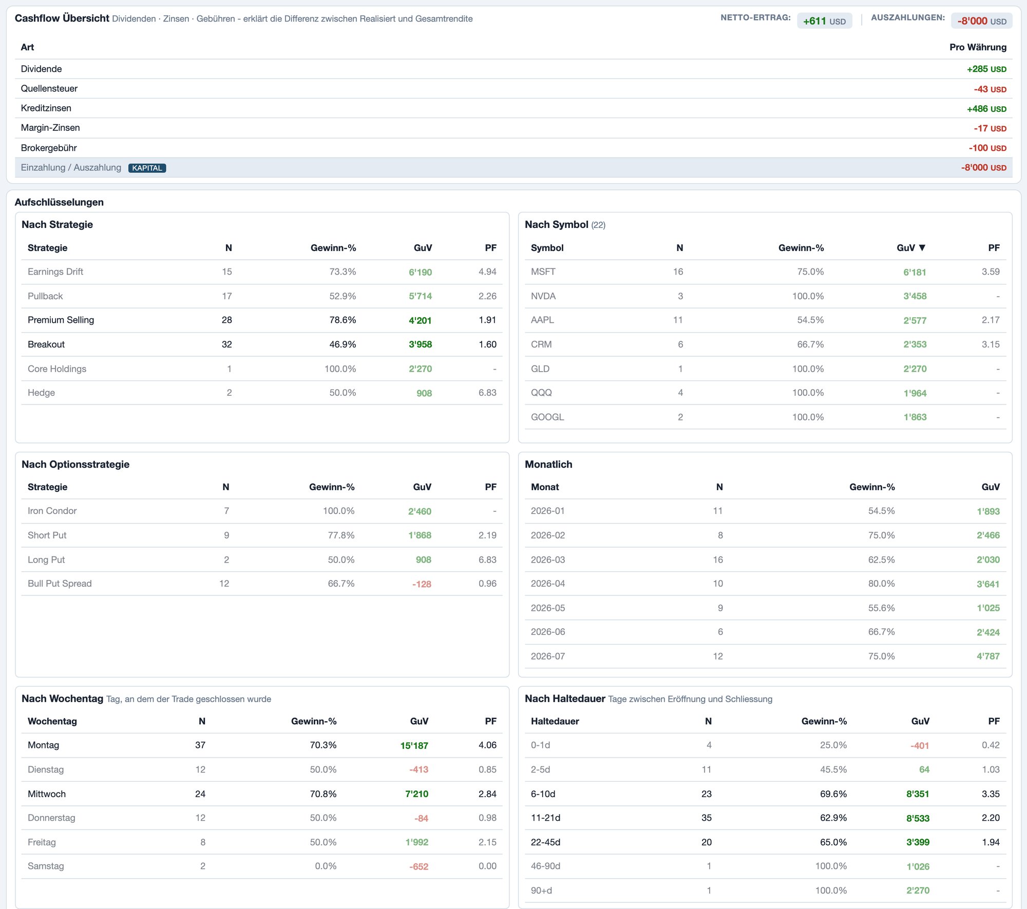
Task: Click the GLD symbol row
Action: click(765, 369)
